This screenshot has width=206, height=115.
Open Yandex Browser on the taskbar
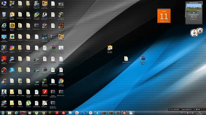click(x=90, y=113)
